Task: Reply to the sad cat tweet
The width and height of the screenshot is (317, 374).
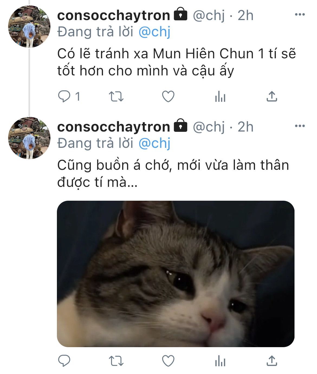Action: coord(64,361)
